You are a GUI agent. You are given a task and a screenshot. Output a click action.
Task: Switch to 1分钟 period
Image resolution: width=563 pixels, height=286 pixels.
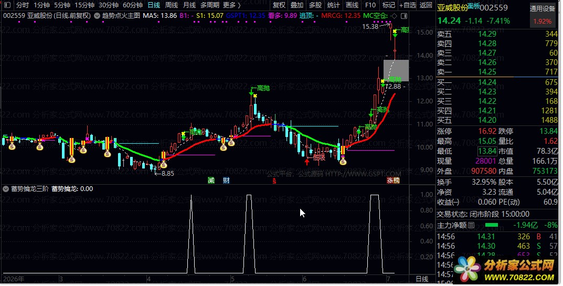pyautogui.click(x=41, y=5)
